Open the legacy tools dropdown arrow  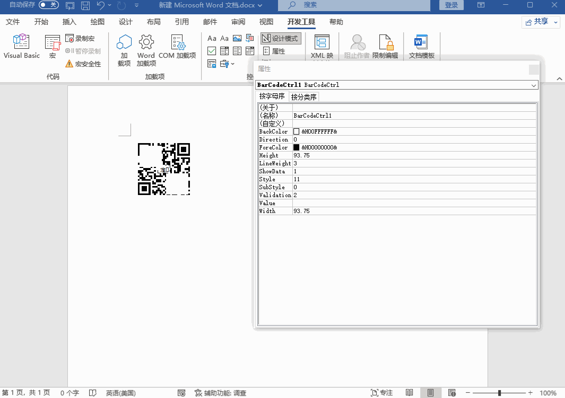click(x=232, y=64)
